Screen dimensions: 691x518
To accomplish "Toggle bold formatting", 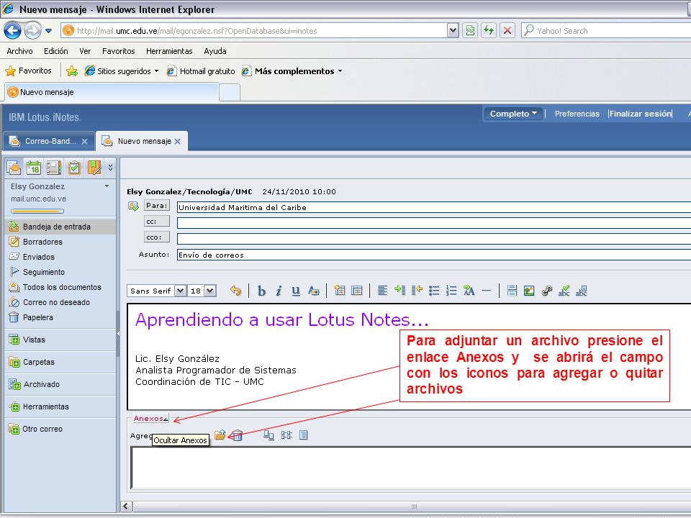I will 262,291.
